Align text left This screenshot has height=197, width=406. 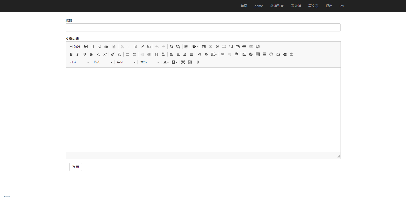coord(171,55)
